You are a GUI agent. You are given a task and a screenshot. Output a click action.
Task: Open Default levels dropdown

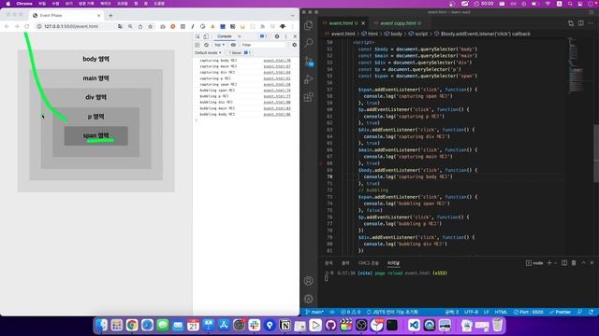pyautogui.click(x=208, y=52)
